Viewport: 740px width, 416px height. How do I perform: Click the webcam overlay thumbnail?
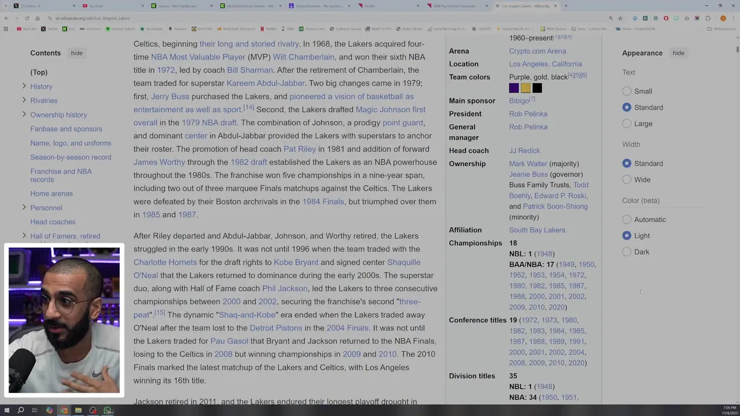[64, 320]
